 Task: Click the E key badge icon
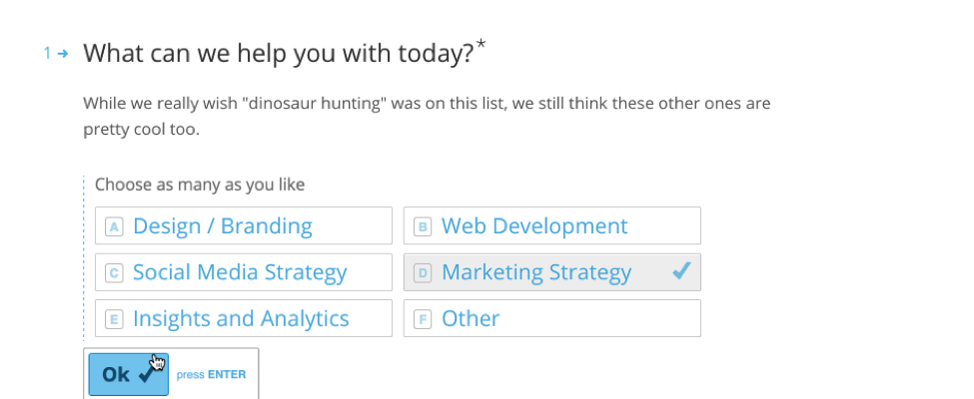pos(114,319)
